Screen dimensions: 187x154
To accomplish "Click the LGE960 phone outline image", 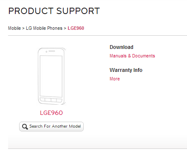I will tap(51, 76).
